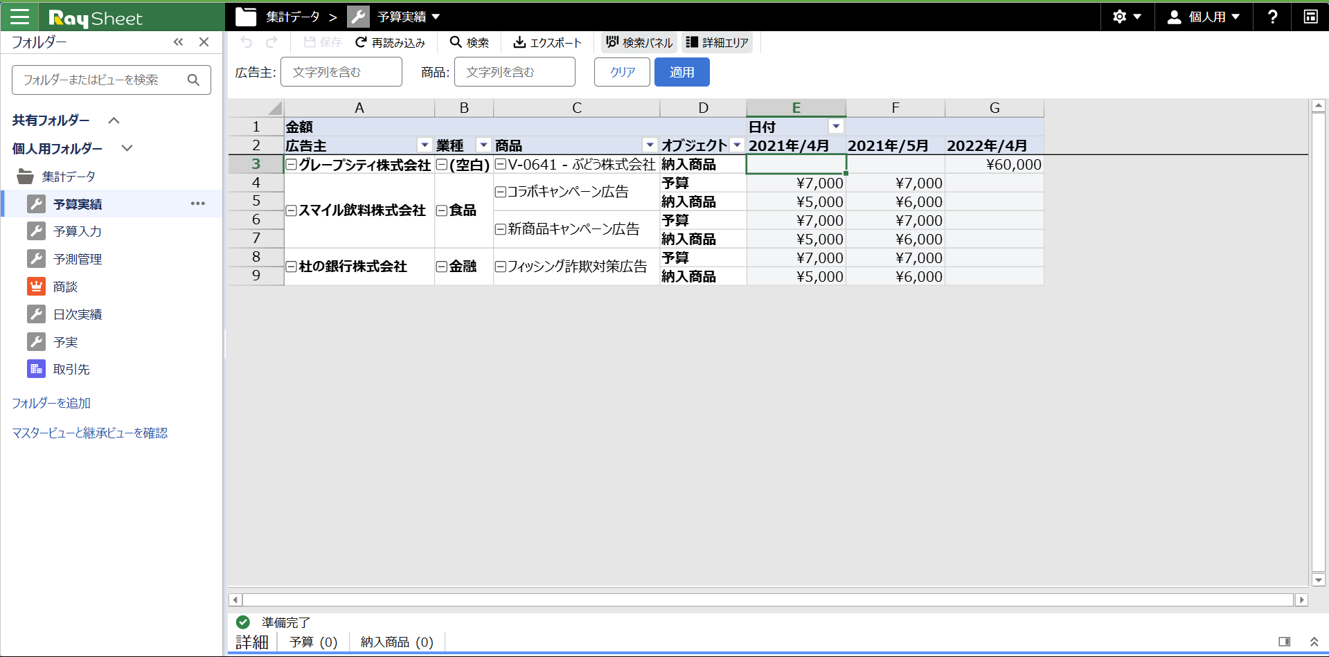This screenshot has width=1329, height=657.
Task: Collapse the 食品 industry group
Action: [441, 210]
